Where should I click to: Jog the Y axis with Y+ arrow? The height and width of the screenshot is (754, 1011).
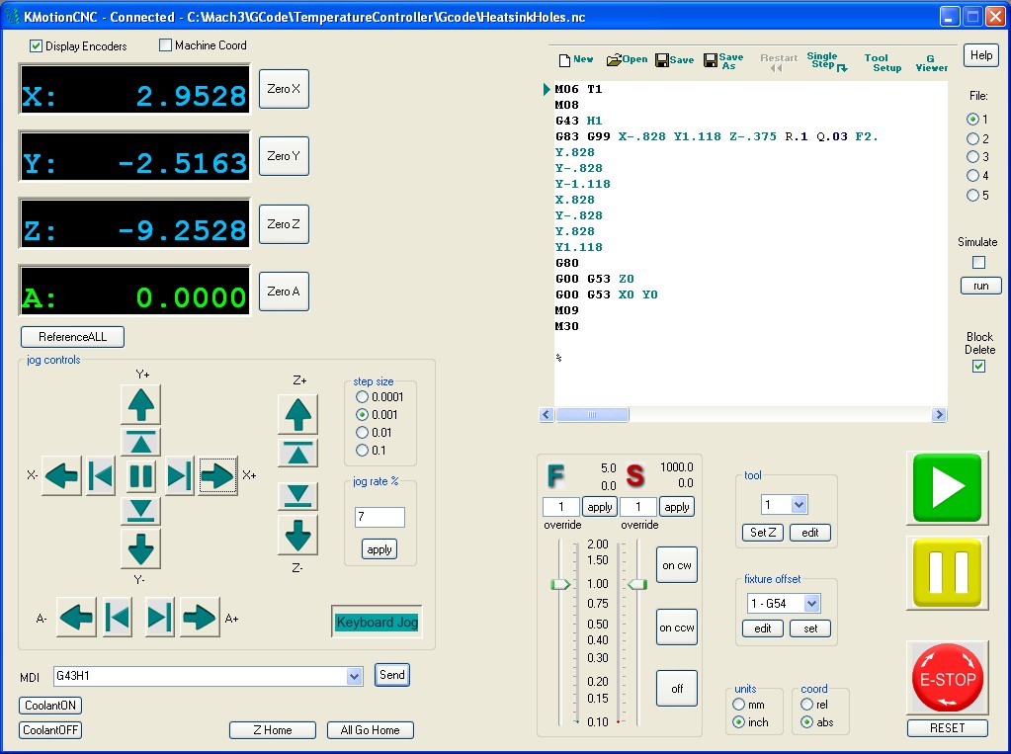(140, 404)
